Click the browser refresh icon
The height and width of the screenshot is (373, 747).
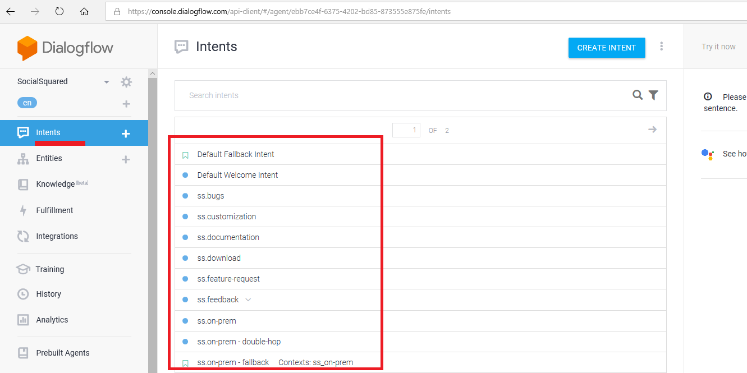coord(59,11)
